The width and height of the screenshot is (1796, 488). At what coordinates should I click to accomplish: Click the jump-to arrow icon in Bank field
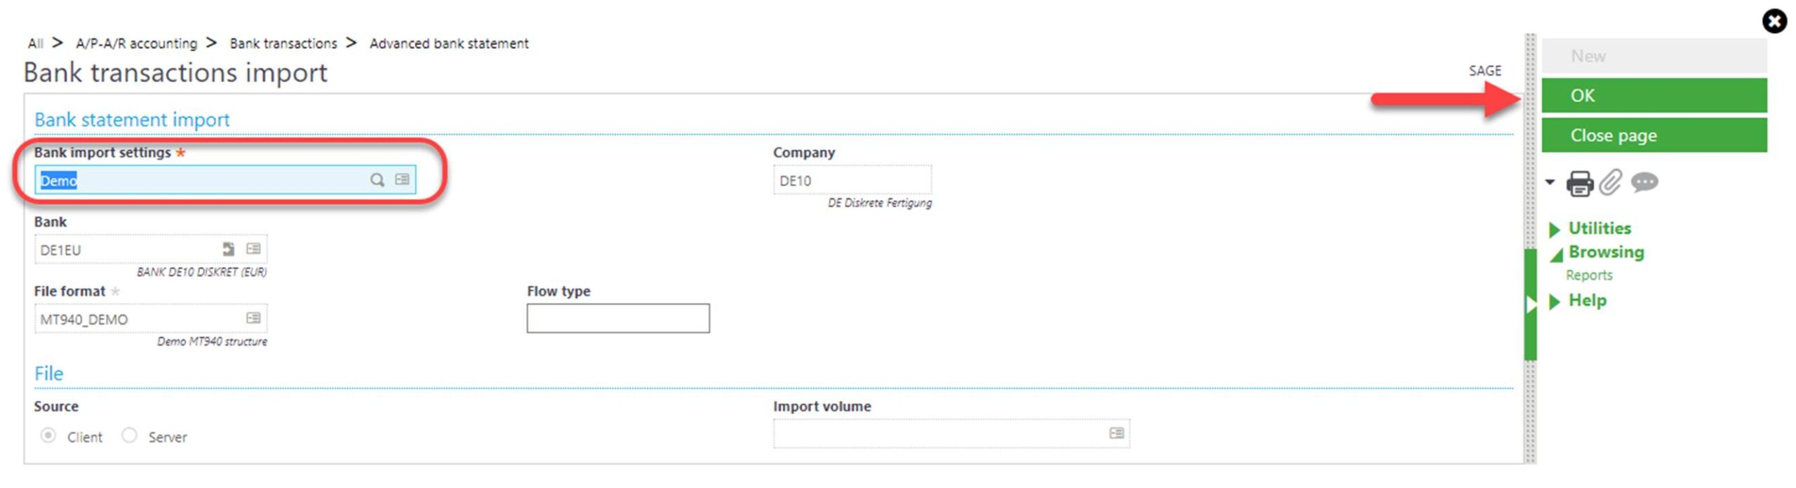[229, 249]
